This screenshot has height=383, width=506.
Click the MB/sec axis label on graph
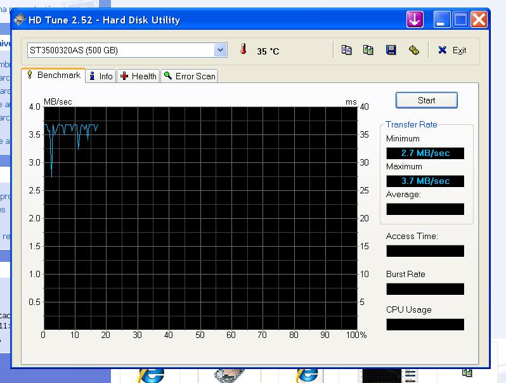pyautogui.click(x=58, y=101)
